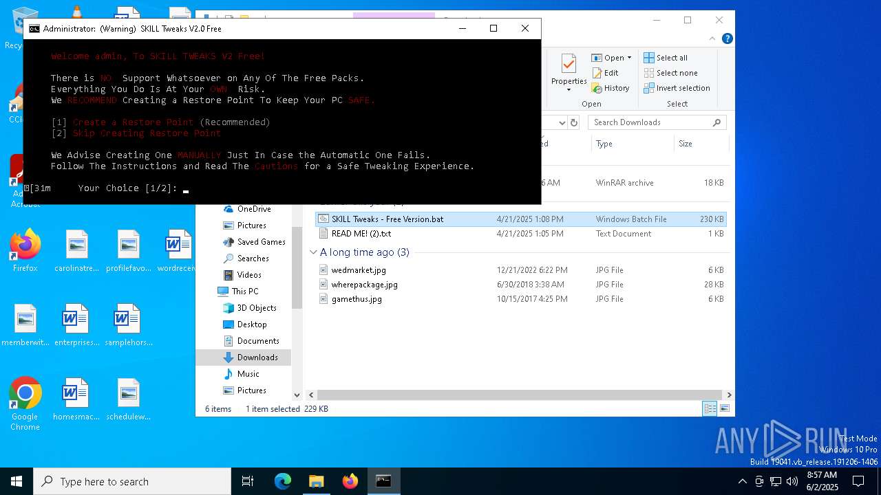This screenshot has height=495, width=881.
Task: Open Firefox from taskbar
Action: [350, 481]
